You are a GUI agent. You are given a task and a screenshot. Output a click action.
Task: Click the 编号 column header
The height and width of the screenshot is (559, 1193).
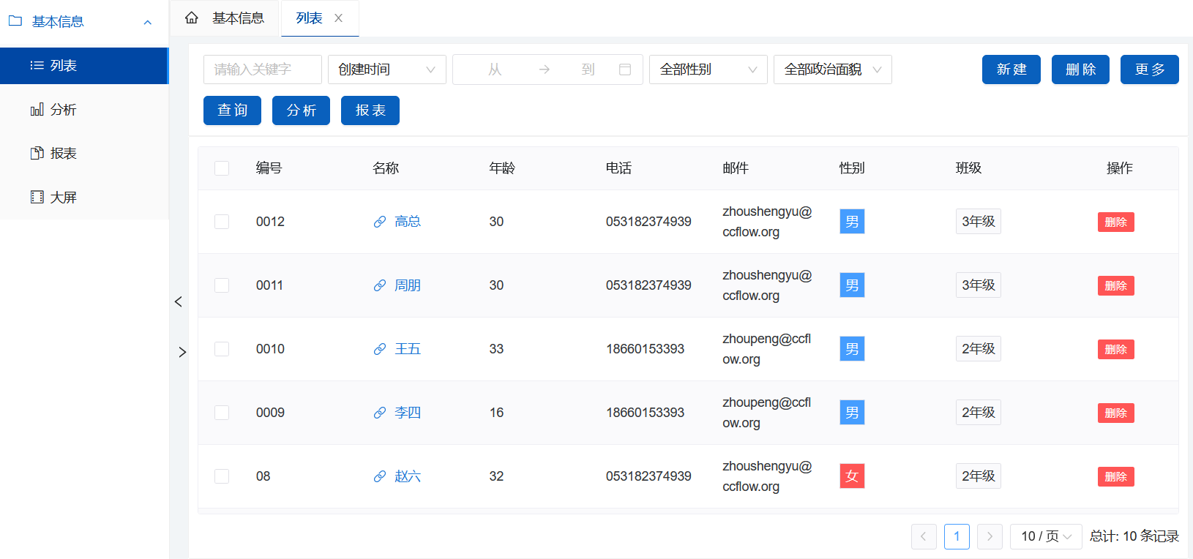click(x=269, y=168)
